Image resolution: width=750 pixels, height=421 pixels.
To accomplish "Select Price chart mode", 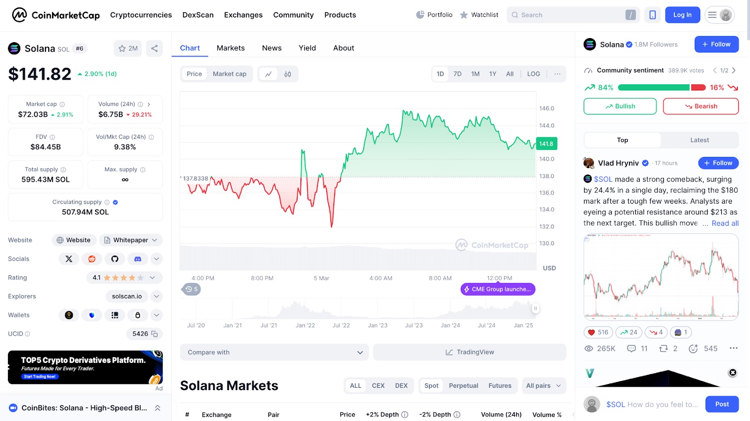I will pyautogui.click(x=194, y=74).
